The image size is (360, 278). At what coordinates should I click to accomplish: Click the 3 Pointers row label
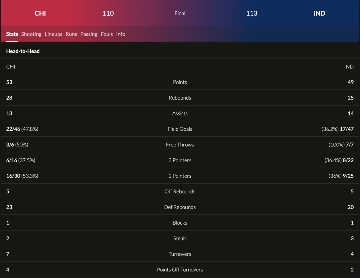(x=180, y=160)
